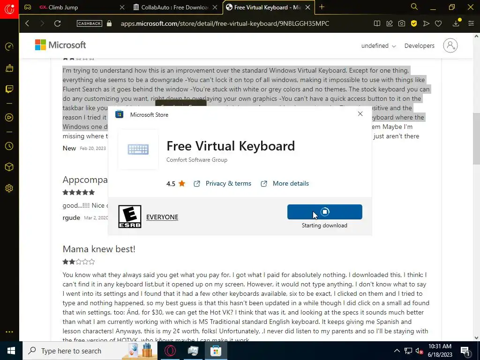The height and width of the screenshot is (360, 480).
Task: Open GX Corner gamepad icon
Action: click(28, 7)
